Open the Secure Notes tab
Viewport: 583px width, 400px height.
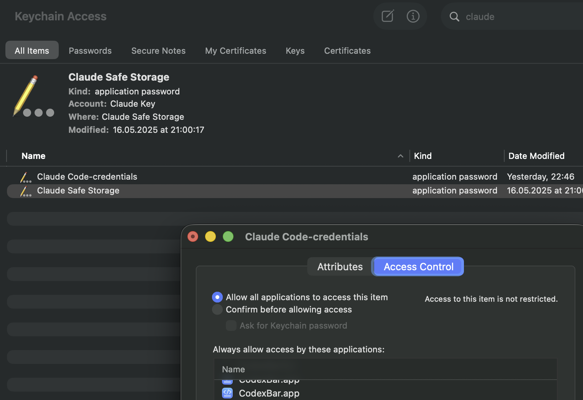point(158,51)
